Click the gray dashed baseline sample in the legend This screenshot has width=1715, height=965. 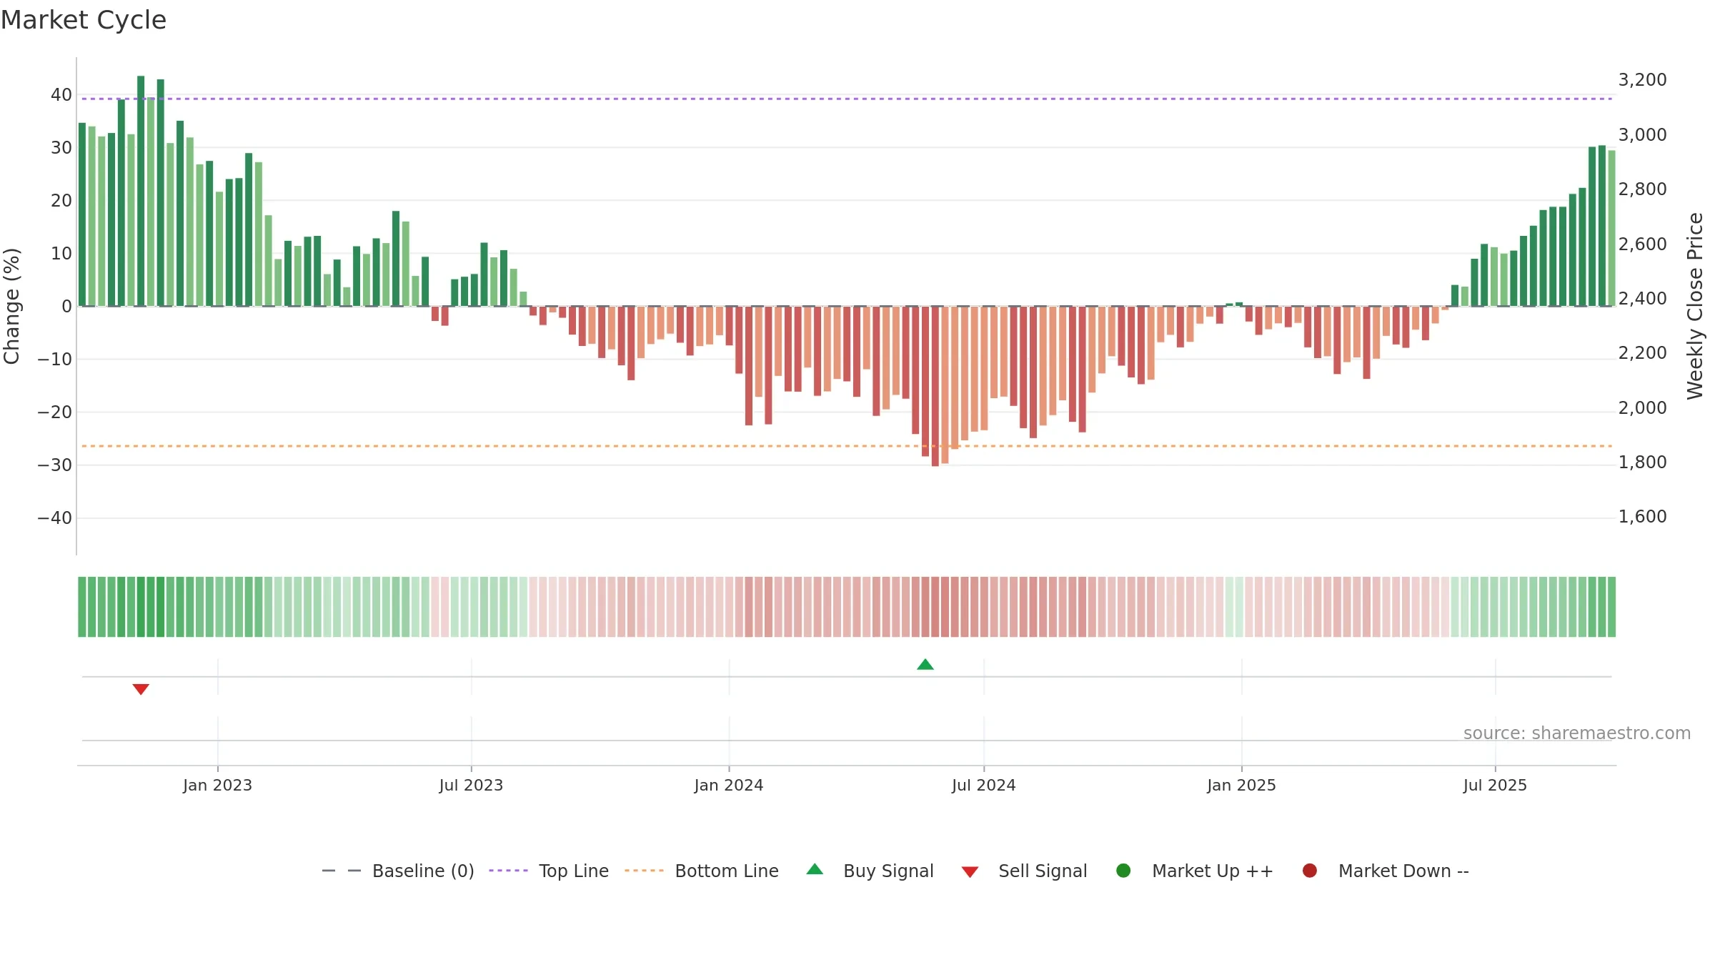coord(342,871)
